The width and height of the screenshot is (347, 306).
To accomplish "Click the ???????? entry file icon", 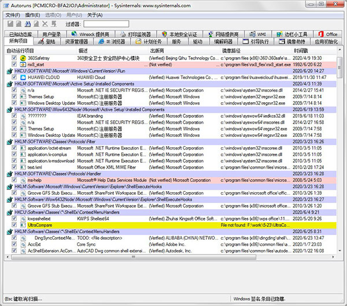I will coord(23,116).
